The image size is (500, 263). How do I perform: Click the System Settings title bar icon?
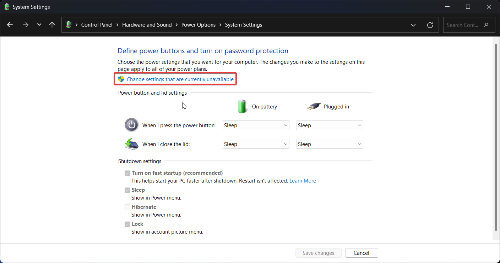click(x=7, y=7)
